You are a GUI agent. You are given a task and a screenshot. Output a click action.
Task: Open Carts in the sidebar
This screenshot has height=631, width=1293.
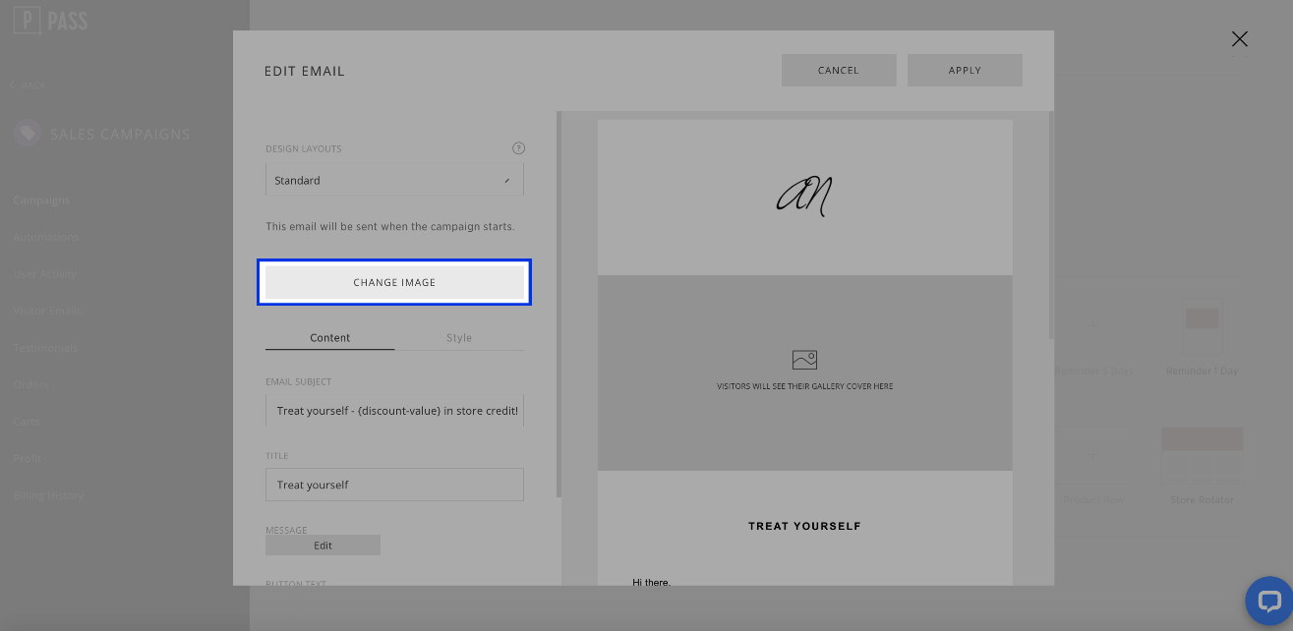(27, 422)
